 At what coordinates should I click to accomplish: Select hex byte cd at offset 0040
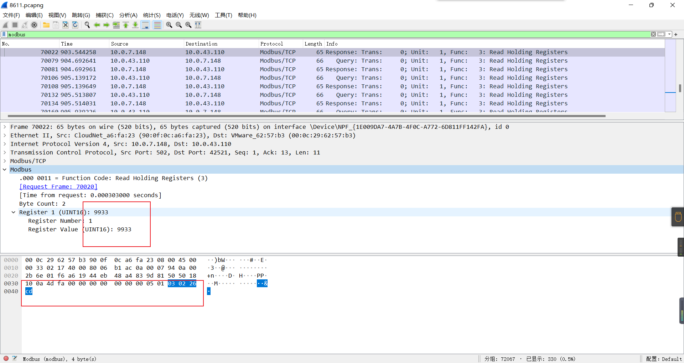pyautogui.click(x=29, y=291)
